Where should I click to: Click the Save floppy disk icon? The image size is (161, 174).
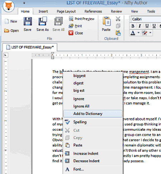[28, 21]
